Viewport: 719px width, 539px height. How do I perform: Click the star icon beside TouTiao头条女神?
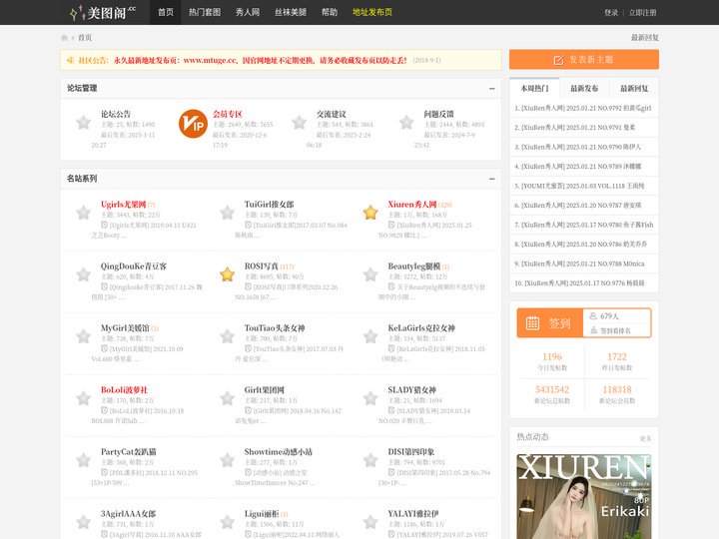pos(227,336)
